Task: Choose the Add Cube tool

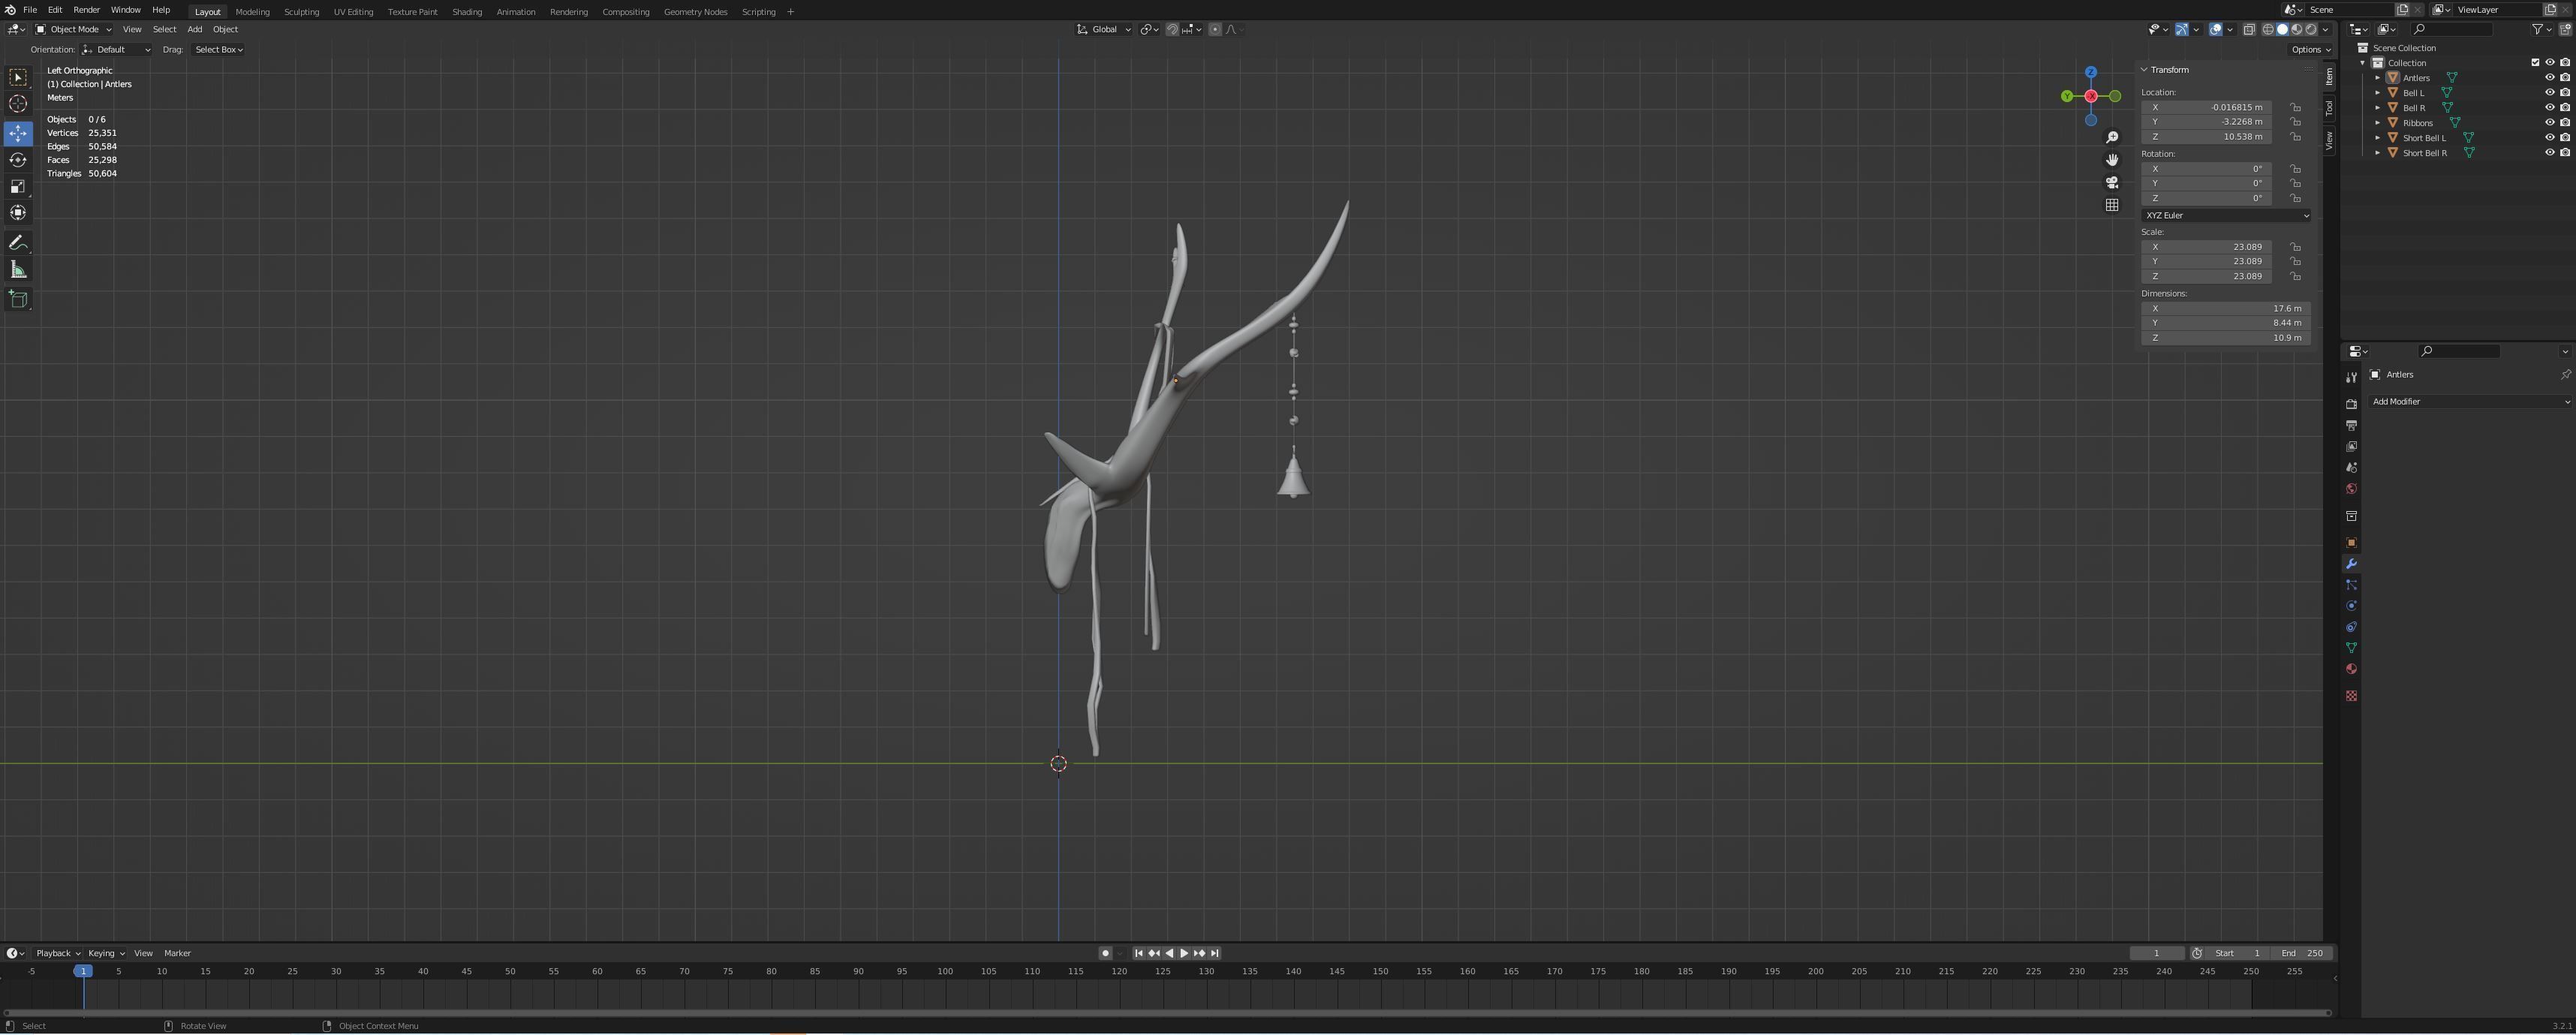Action: click(18, 300)
